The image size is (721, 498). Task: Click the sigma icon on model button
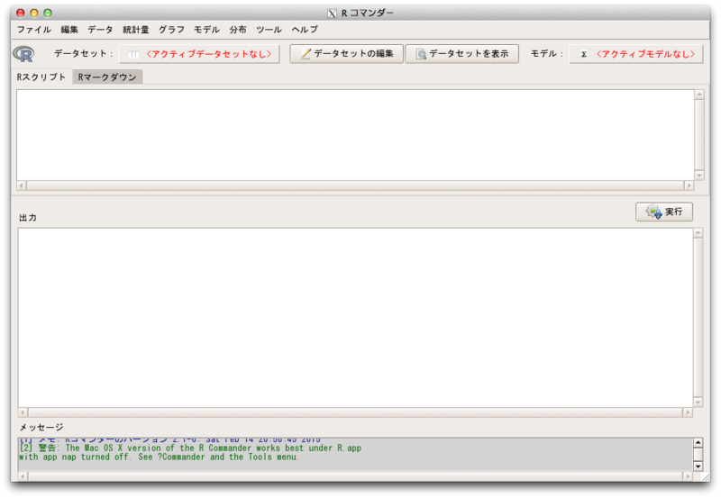[584, 54]
